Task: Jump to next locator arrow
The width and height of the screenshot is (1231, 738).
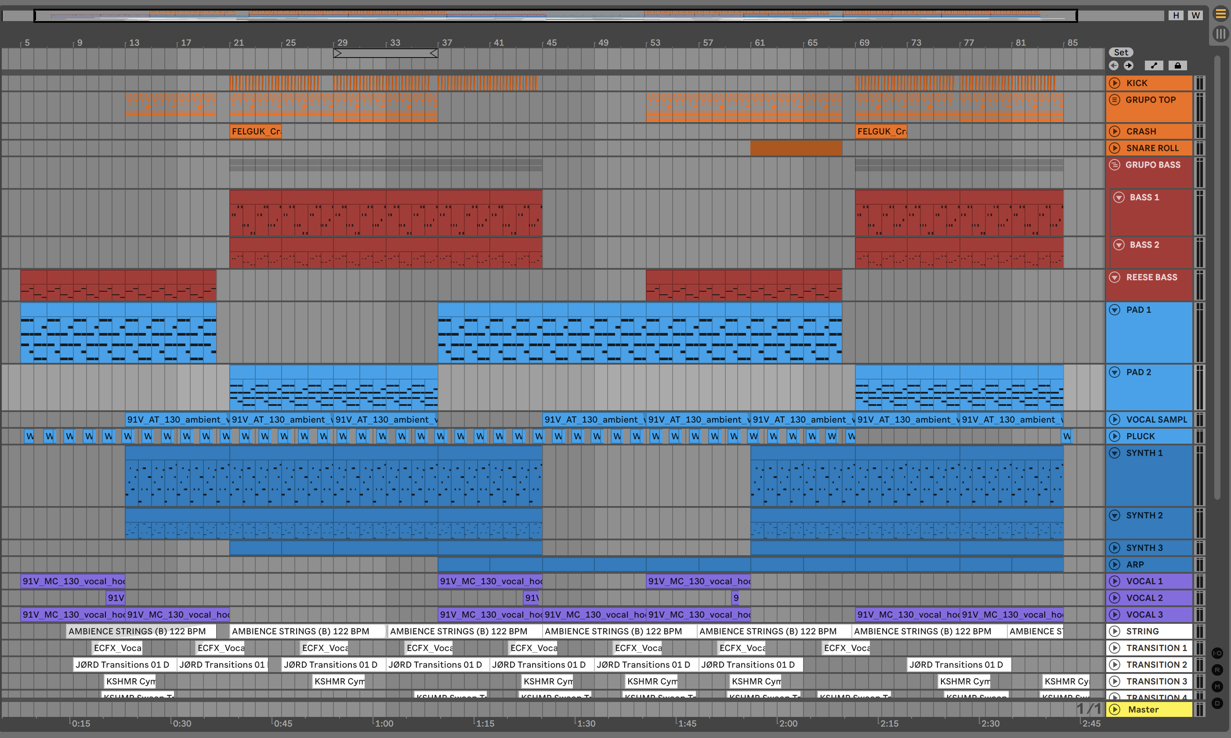Action: click(x=1129, y=65)
